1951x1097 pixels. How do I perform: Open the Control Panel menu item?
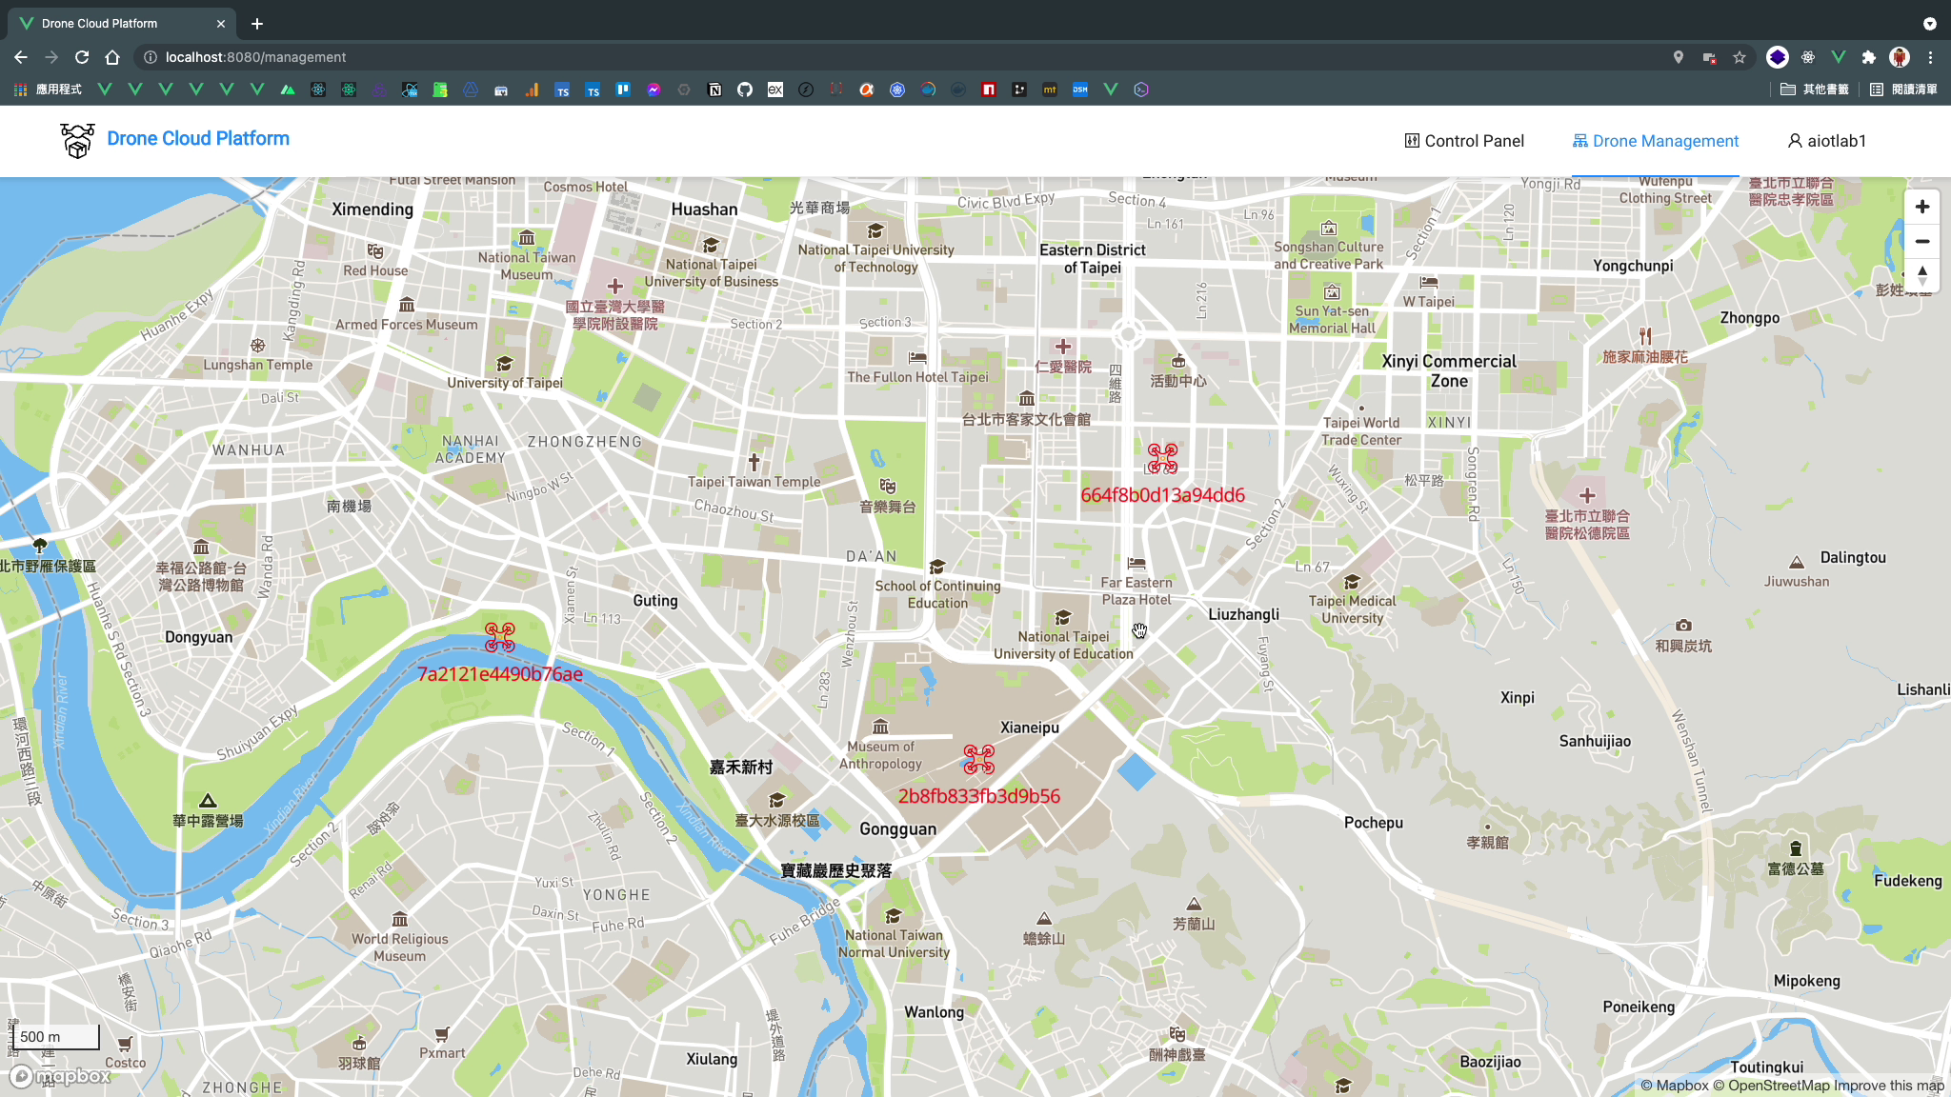[1464, 141]
